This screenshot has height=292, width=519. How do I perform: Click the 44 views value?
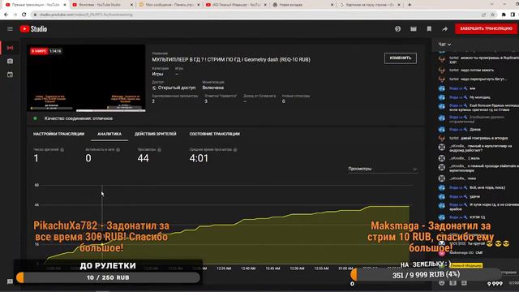(x=143, y=158)
